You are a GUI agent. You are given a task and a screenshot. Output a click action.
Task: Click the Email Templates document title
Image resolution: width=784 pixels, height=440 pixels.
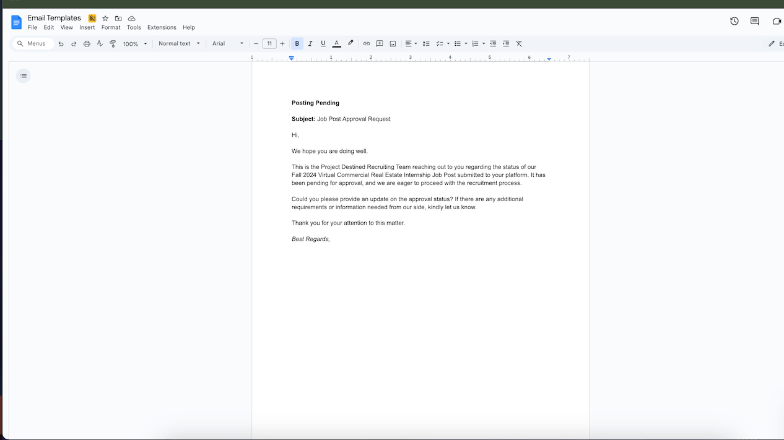click(x=54, y=18)
